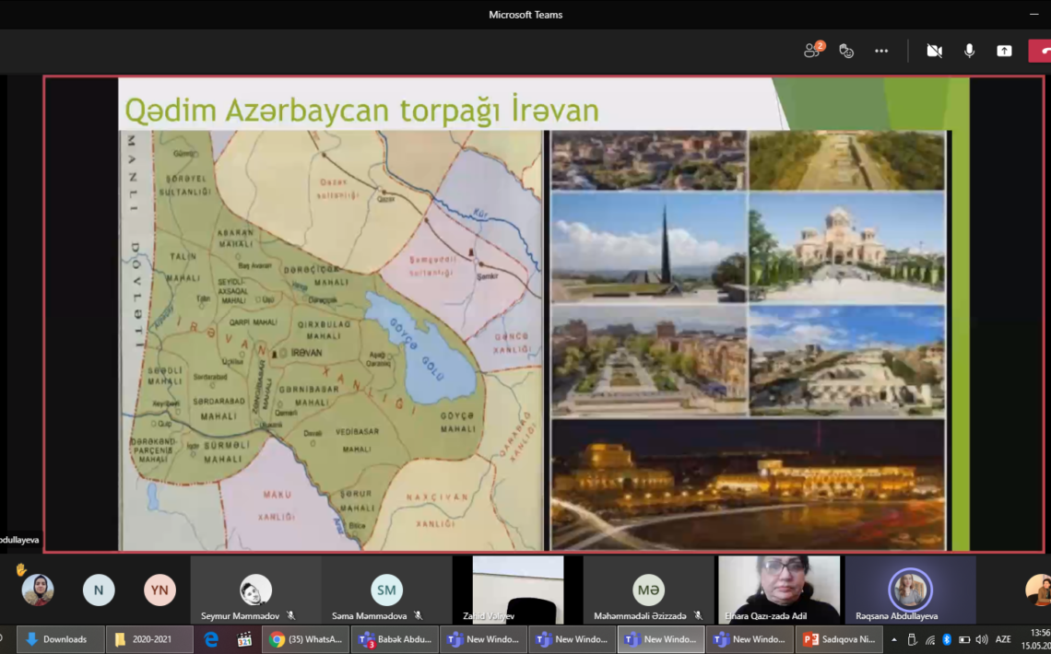
Task: Select Seymur Mammadov's participant tile
Action: coord(255,590)
